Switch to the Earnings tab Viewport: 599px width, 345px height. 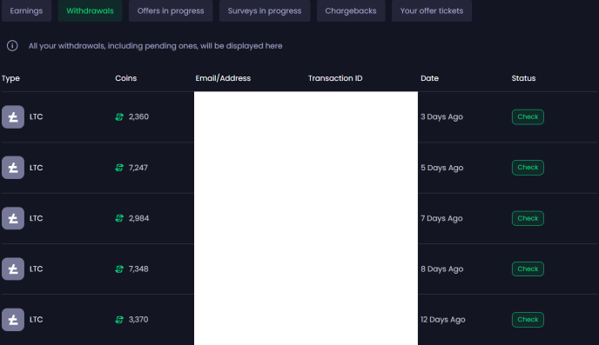[x=26, y=10]
